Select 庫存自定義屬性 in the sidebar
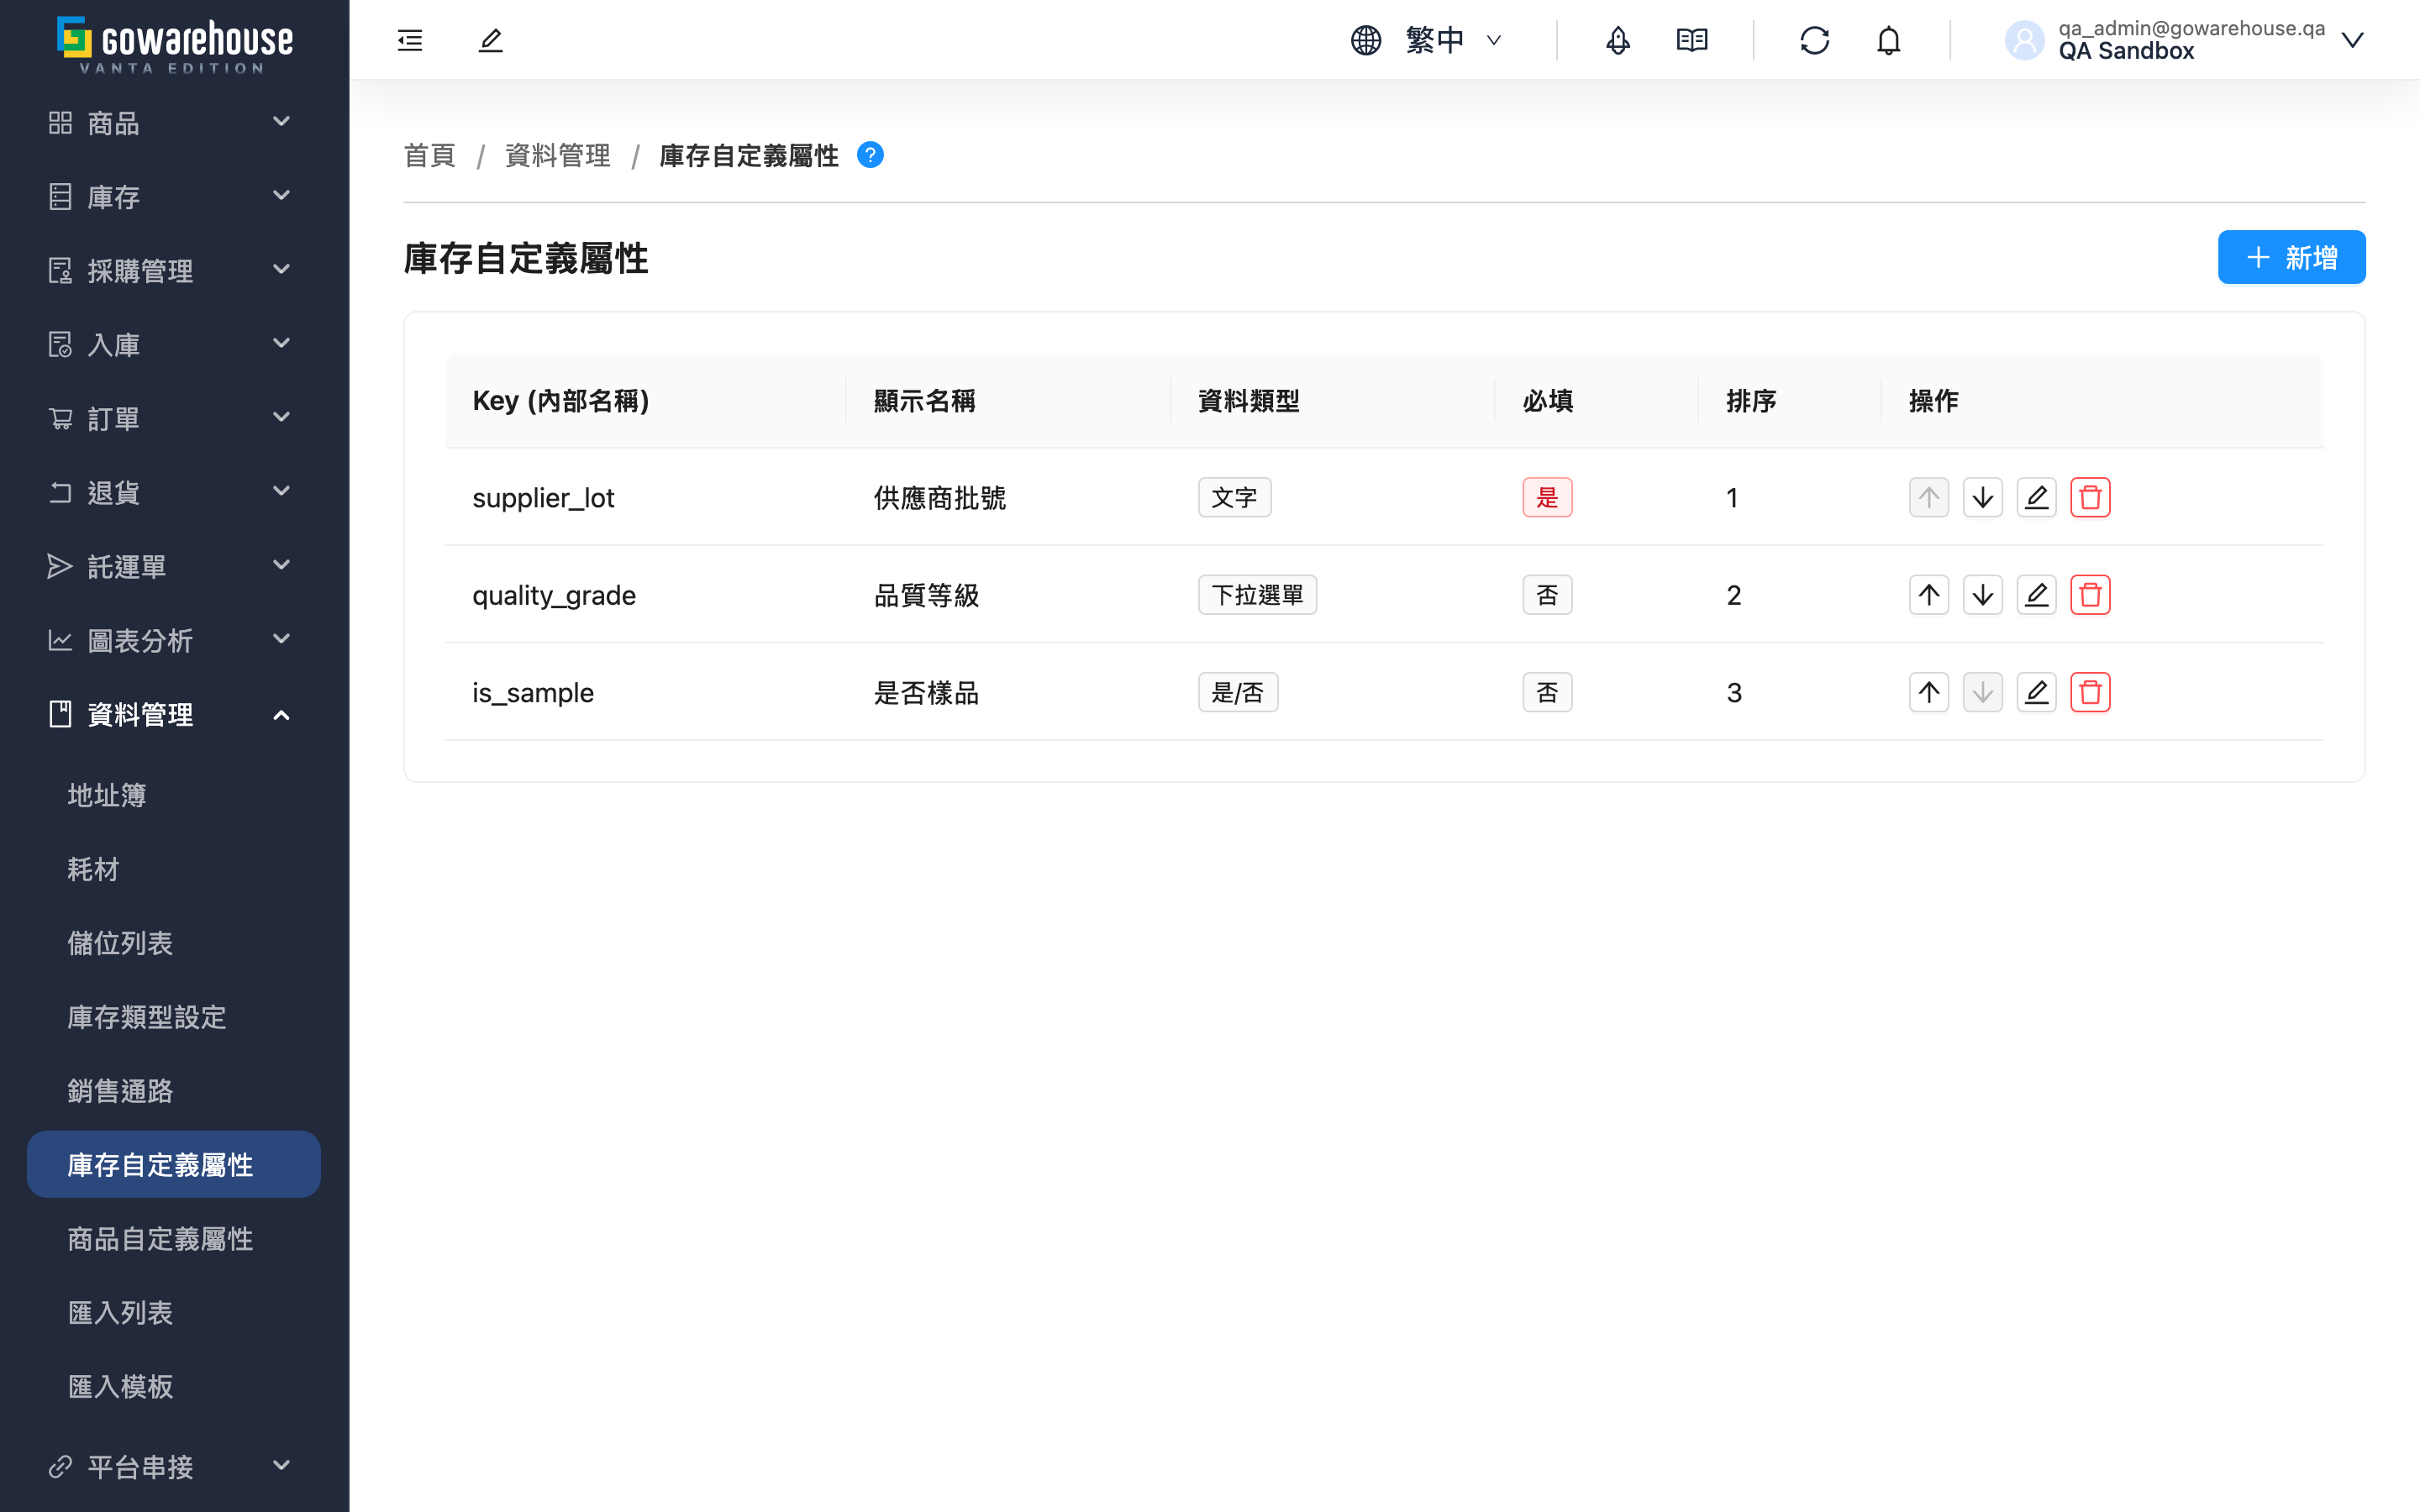This screenshot has width=2420, height=1512. 174,1165
